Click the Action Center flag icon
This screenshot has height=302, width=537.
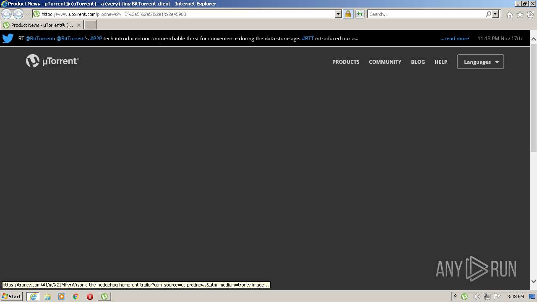pyautogui.click(x=497, y=297)
